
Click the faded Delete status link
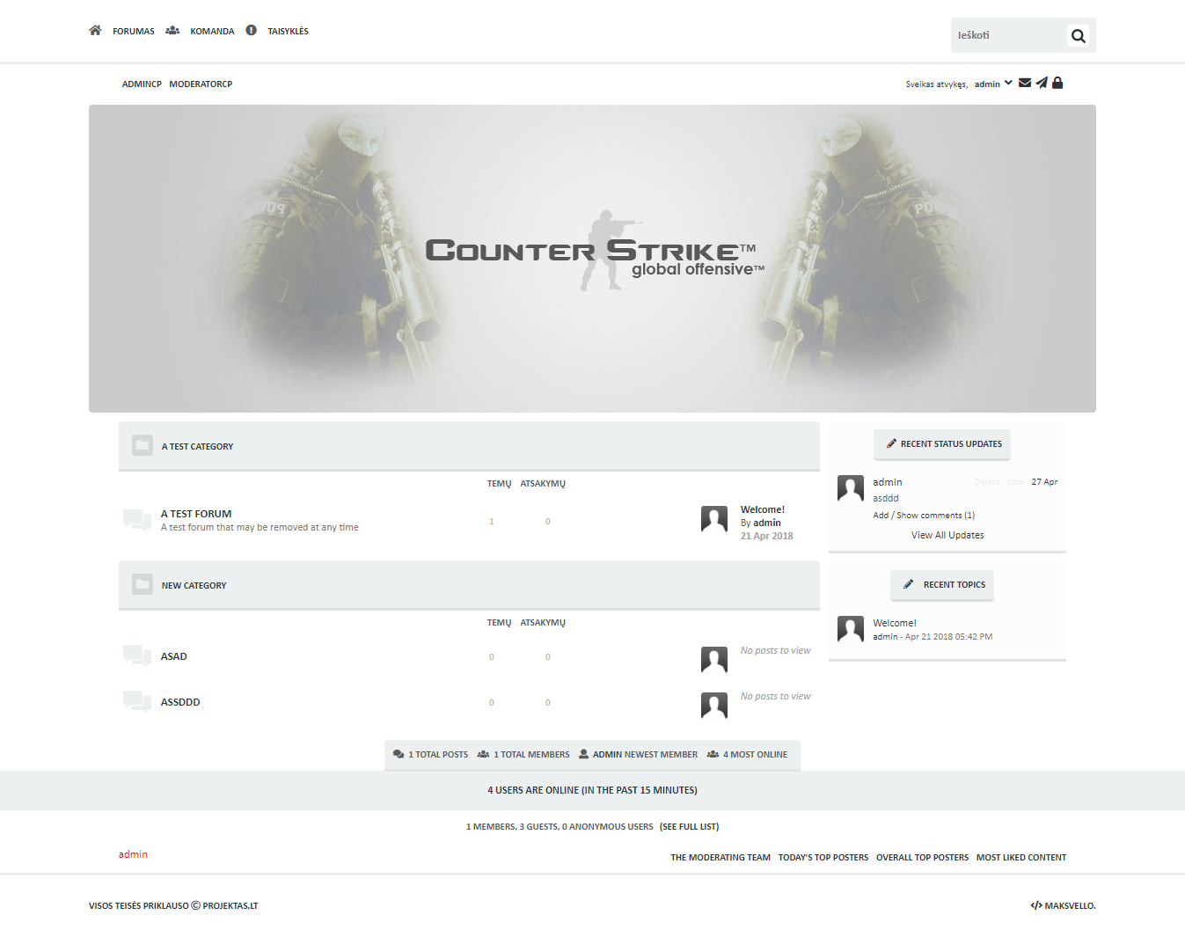(987, 482)
